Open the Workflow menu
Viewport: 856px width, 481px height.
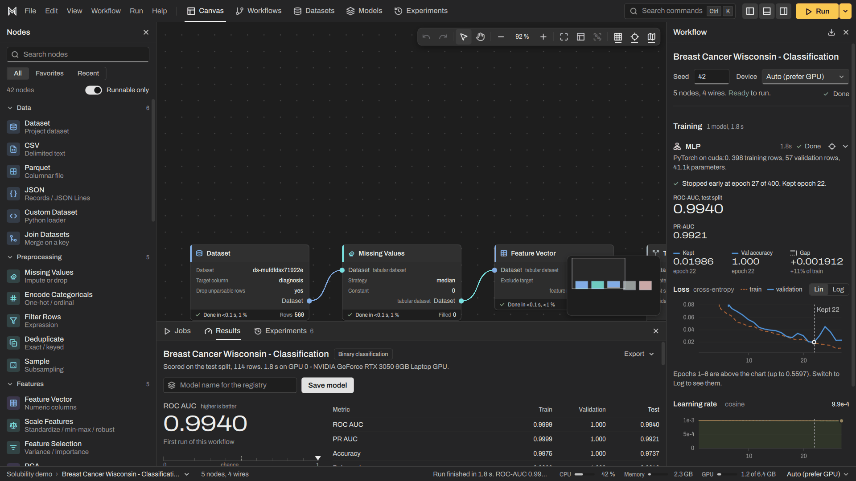[106, 11]
